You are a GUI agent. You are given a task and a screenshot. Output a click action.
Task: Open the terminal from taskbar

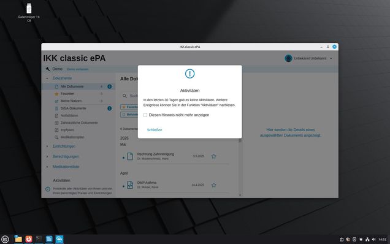pos(39,239)
